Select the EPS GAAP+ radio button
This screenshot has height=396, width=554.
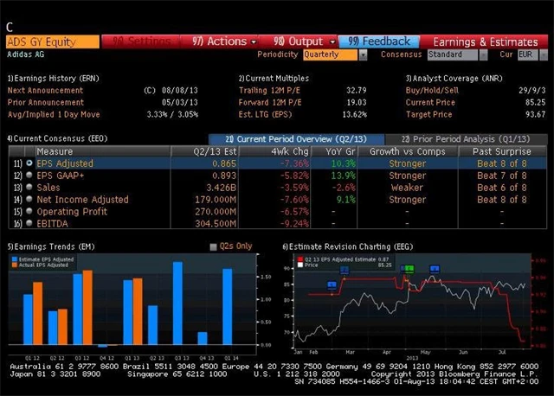tap(30, 175)
